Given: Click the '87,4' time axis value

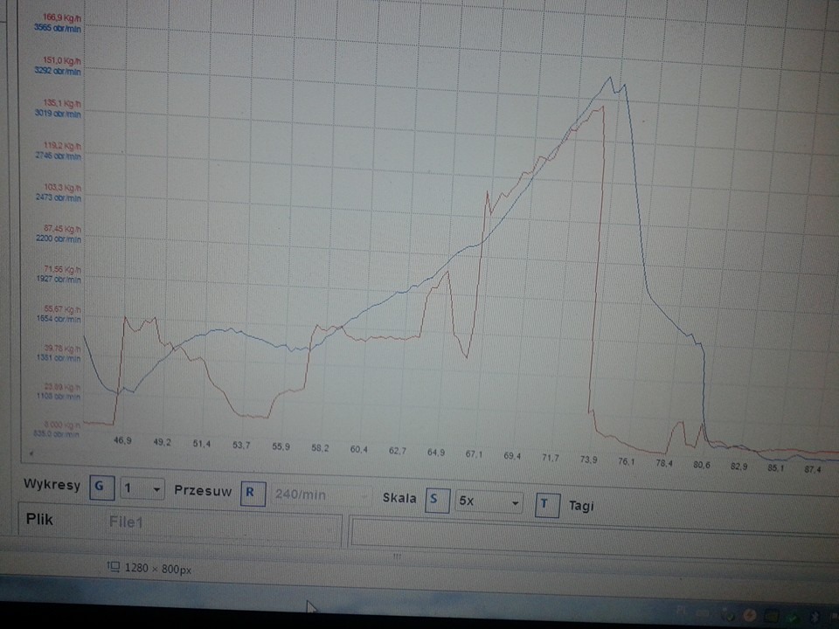Looking at the screenshot, I should pos(813,470).
